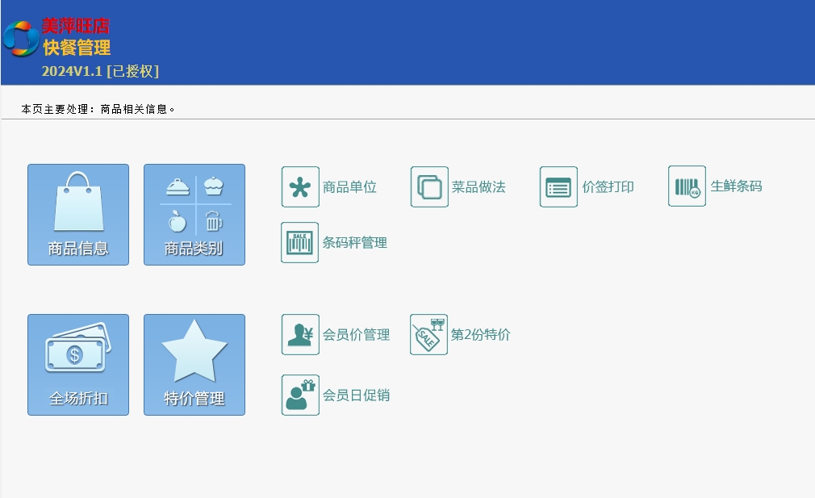815x498 pixels.
Task: Click the circular app logo in header
Action: pos(20,38)
